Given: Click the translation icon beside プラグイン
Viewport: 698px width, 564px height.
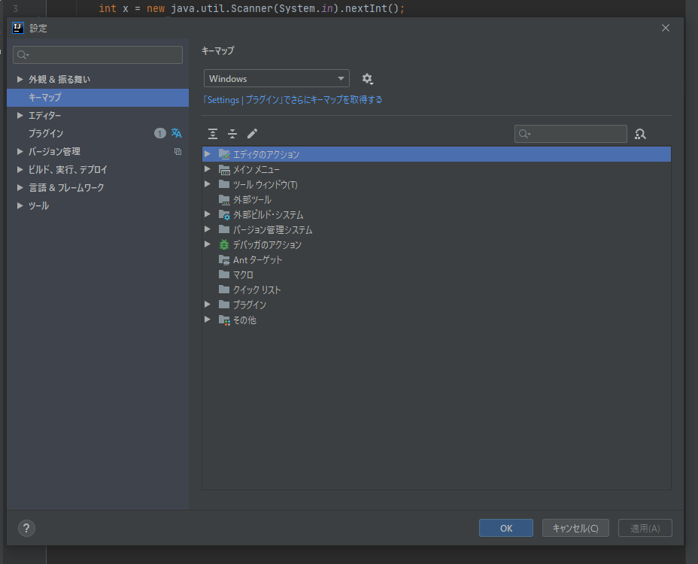Looking at the screenshot, I should point(177,133).
